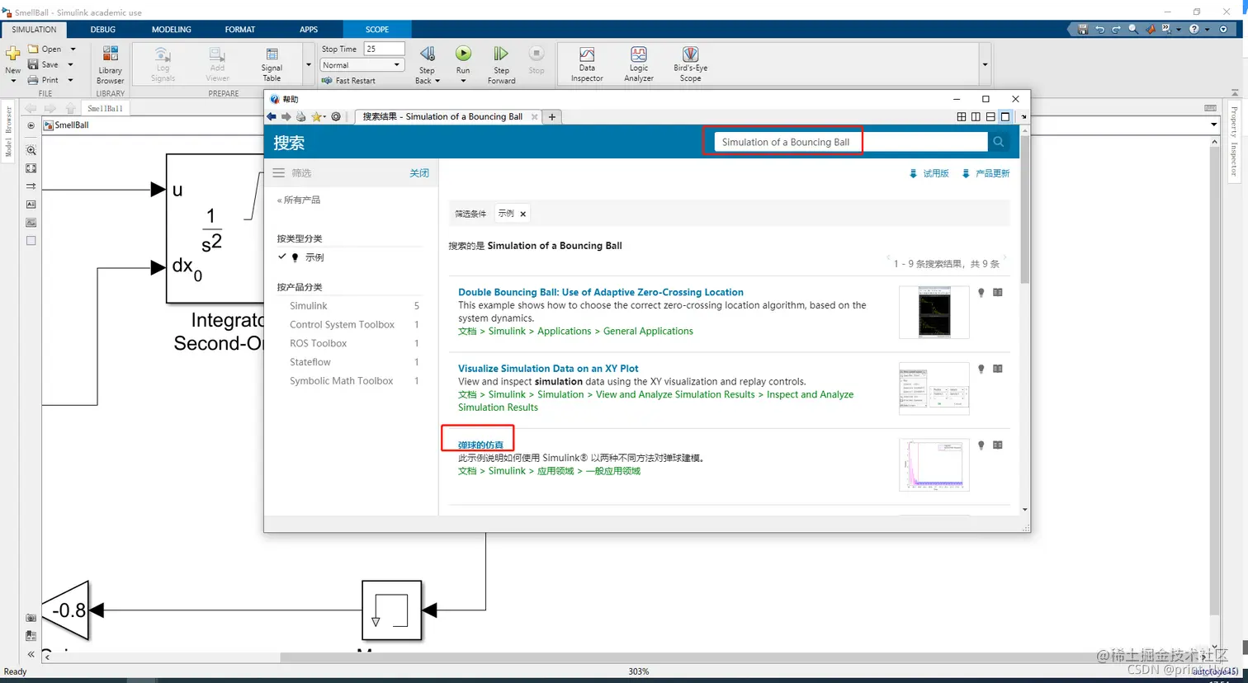1248x683 pixels.
Task: Select four-tile layout in Help window
Action: (962, 116)
